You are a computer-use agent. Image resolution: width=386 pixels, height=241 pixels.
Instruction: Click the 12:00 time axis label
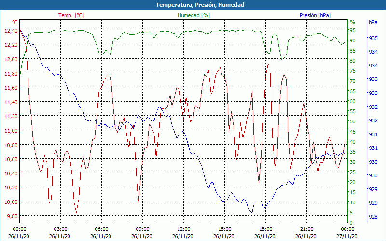tap(184, 230)
